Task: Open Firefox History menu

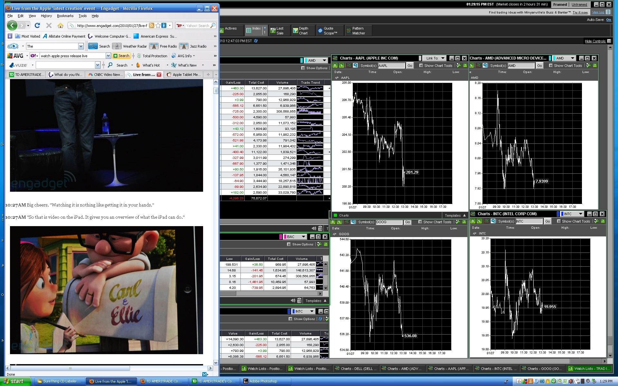Action: pyautogui.click(x=46, y=16)
